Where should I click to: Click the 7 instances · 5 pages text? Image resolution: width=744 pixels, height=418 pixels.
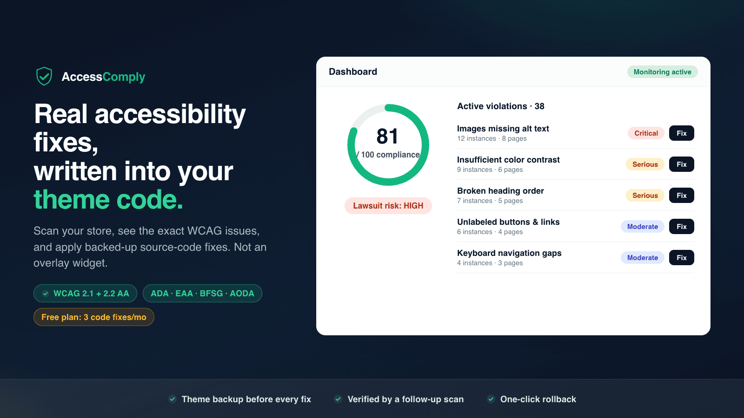pos(490,201)
